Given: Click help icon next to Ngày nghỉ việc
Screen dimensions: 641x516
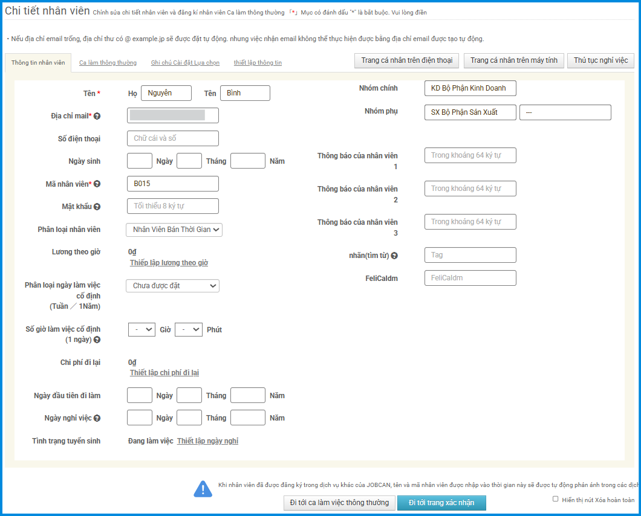Looking at the screenshot, I should (x=97, y=418).
